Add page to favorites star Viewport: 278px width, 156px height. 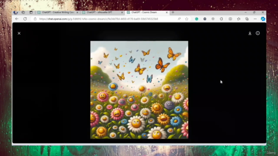[x=186, y=19]
